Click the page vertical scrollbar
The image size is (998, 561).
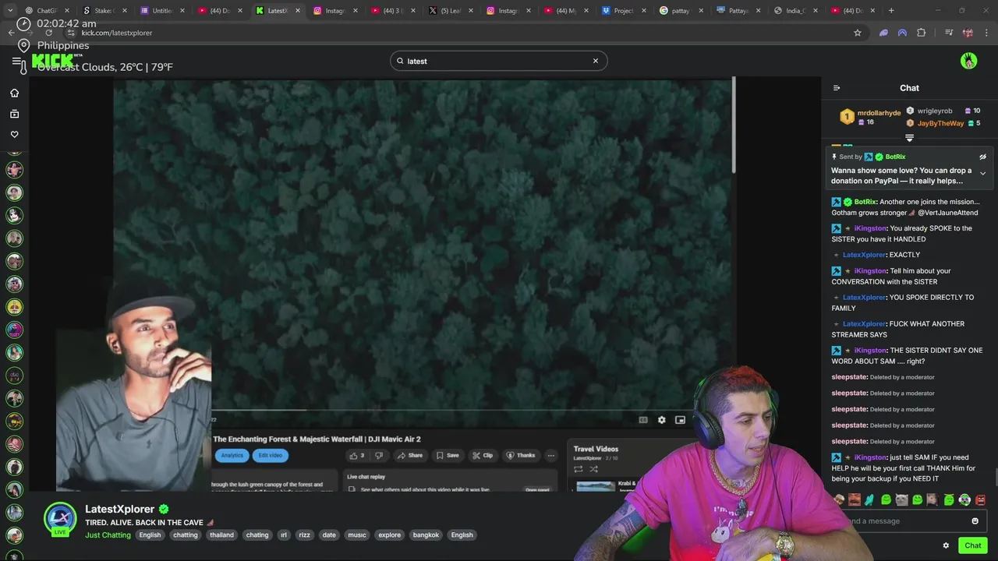click(x=733, y=125)
